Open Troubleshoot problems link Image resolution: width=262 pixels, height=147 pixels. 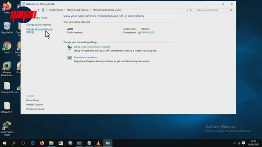click(x=86, y=57)
